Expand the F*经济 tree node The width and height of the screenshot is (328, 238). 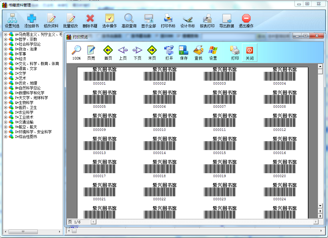[6, 59]
